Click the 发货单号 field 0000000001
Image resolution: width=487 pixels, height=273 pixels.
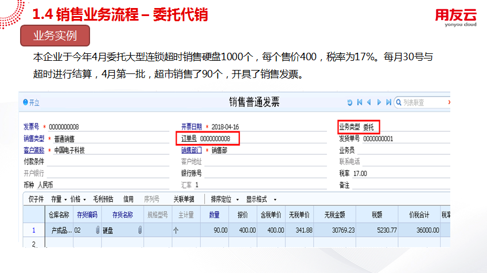pos(378,139)
